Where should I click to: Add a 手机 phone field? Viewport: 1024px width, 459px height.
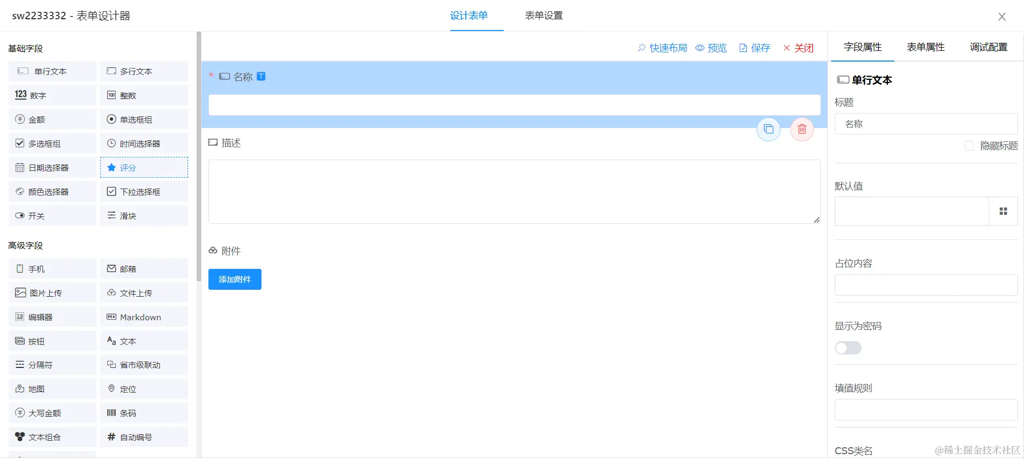click(x=53, y=269)
